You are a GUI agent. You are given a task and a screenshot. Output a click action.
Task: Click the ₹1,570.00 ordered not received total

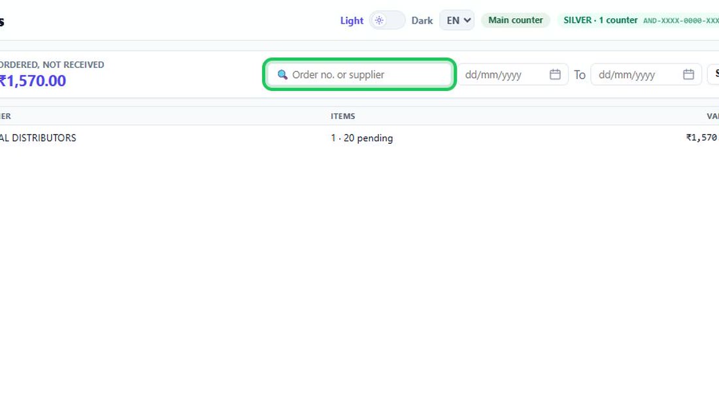point(33,80)
